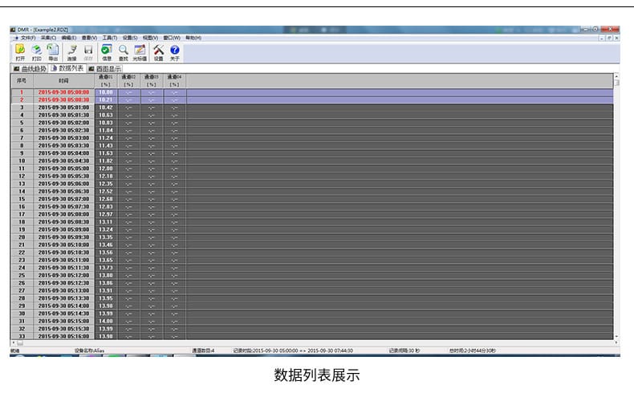Click the 打开 (Open) toolbar icon
Image resolution: width=634 pixels, height=393 pixels.
(x=20, y=51)
